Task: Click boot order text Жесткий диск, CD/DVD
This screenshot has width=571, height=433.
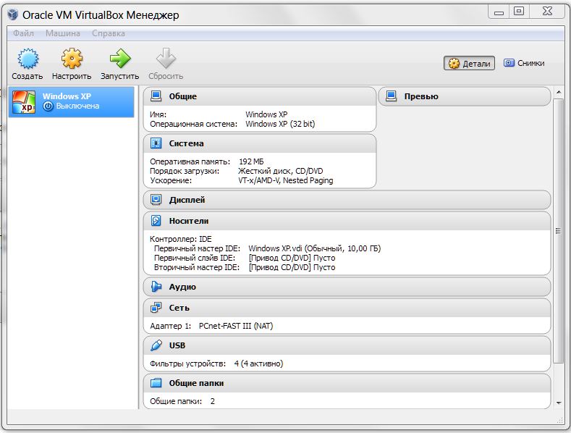Action: click(280, 171)
